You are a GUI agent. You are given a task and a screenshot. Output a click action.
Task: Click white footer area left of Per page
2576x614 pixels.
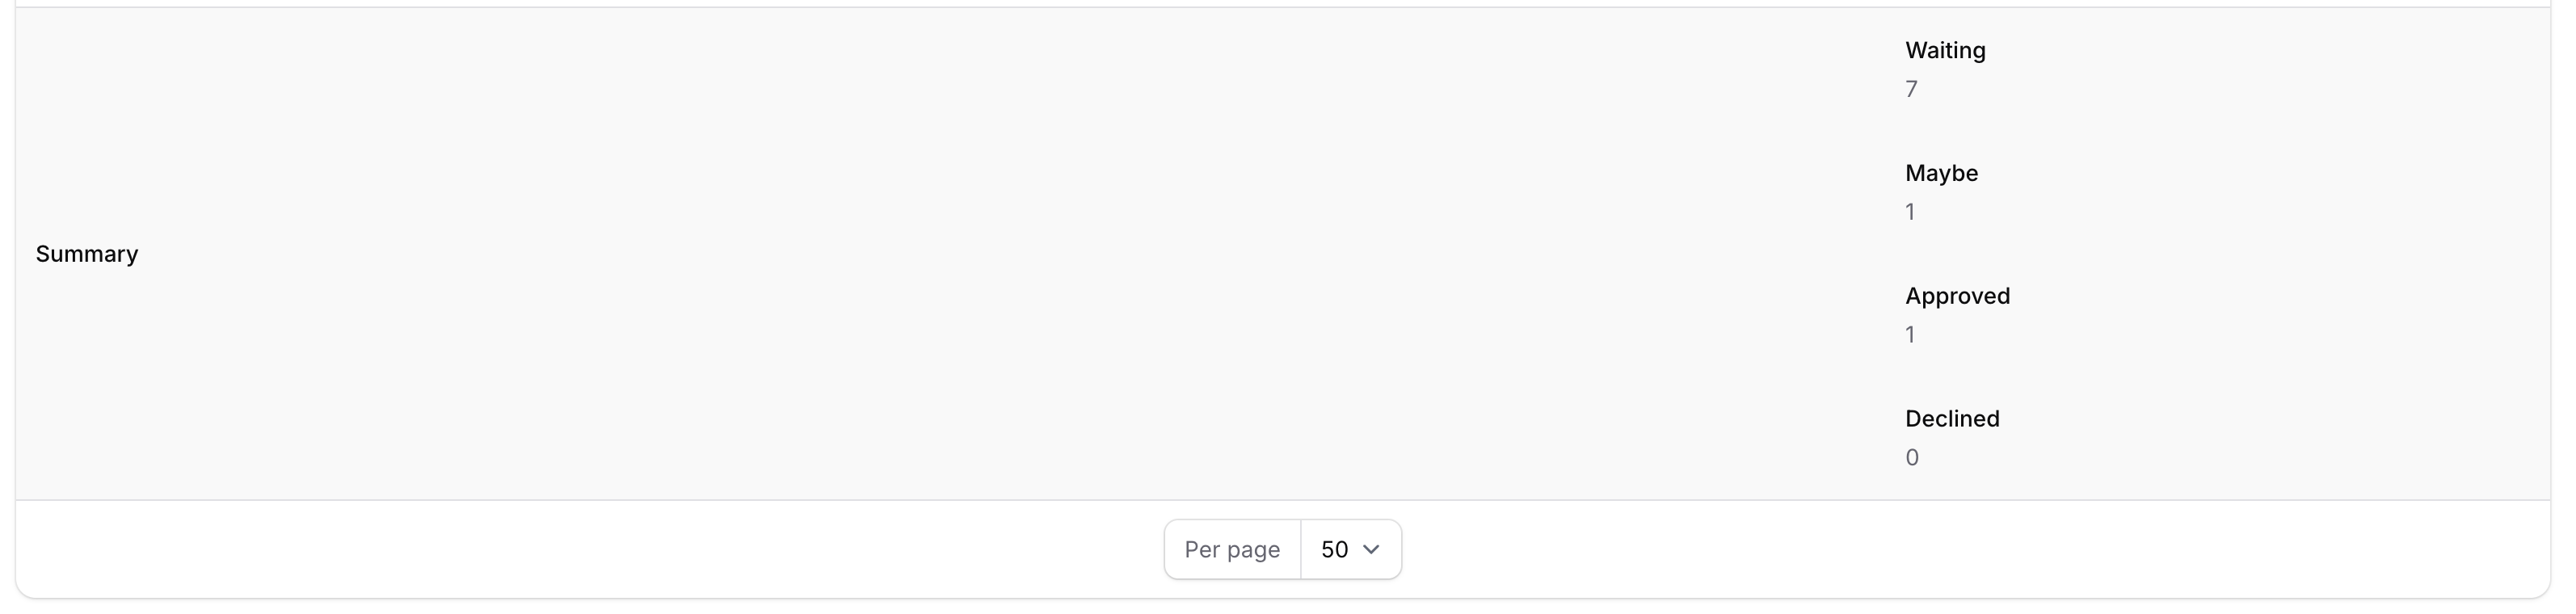point(600,549)
